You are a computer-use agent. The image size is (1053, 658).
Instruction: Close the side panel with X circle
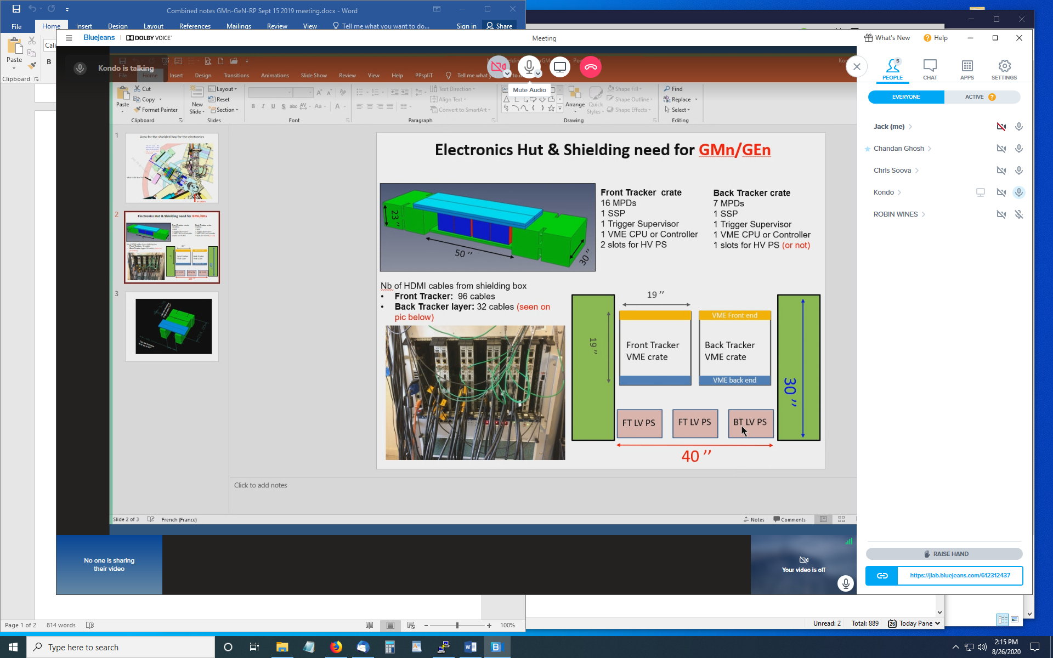(x=857, y=66)
